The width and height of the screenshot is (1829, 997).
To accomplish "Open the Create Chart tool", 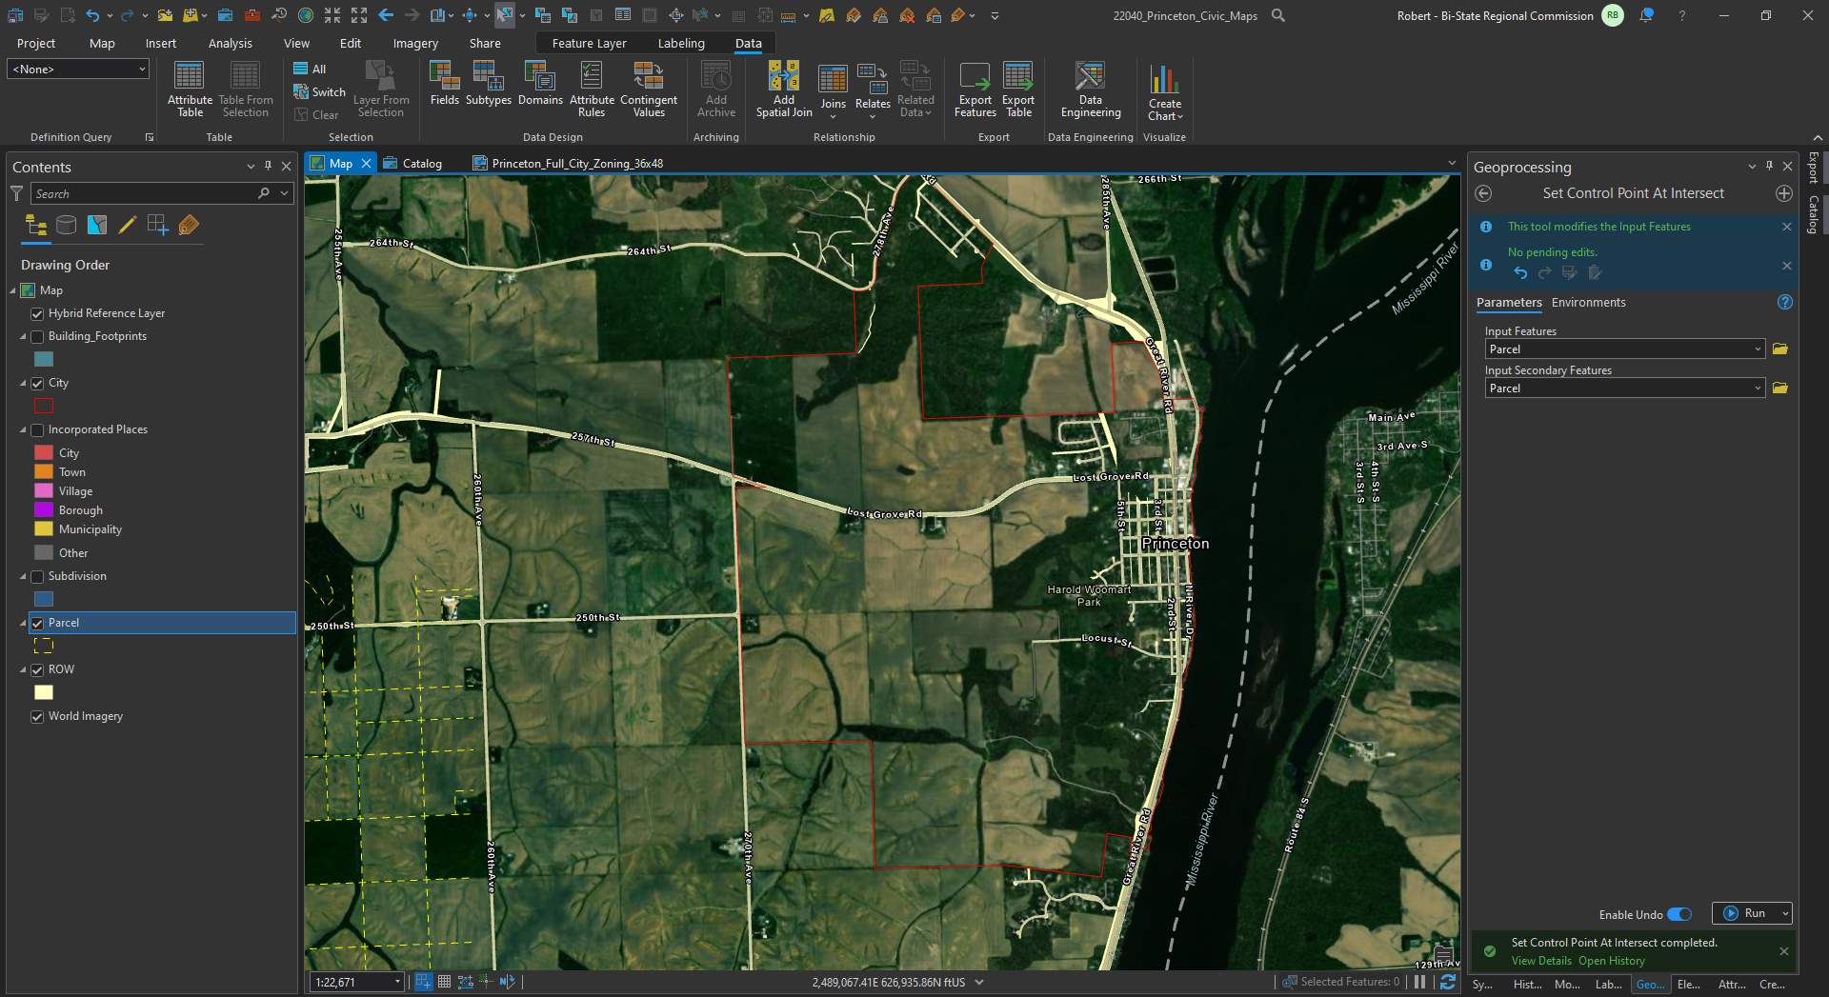I will click(x=1164, y=90).
